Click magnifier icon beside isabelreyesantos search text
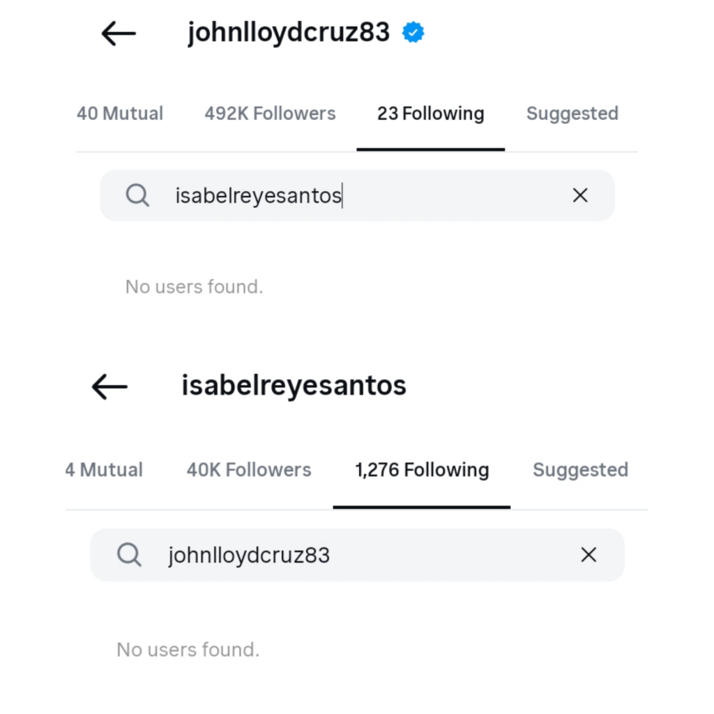Image resolution: width=714 pixels, height=714 pixels. pyautogui.click(x=138, y=196)
